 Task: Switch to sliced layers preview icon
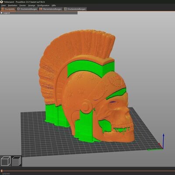tap(16, 161)
